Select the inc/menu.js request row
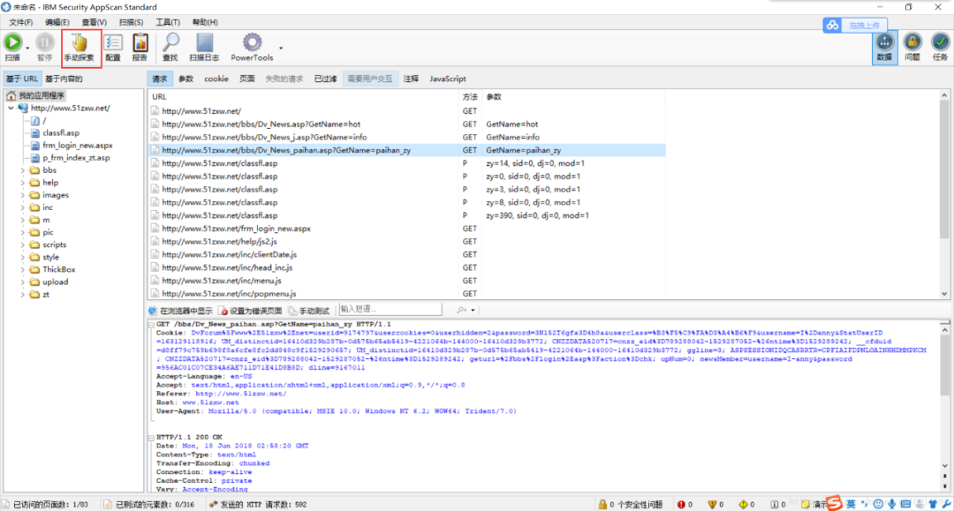 (407, 281)
